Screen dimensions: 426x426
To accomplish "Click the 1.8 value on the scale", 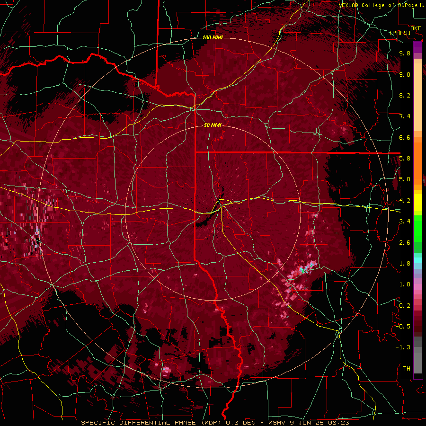I will point(405,264).
